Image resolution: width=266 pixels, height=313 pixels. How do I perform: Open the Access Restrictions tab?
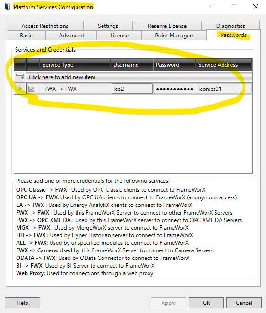tap(45, 26)
